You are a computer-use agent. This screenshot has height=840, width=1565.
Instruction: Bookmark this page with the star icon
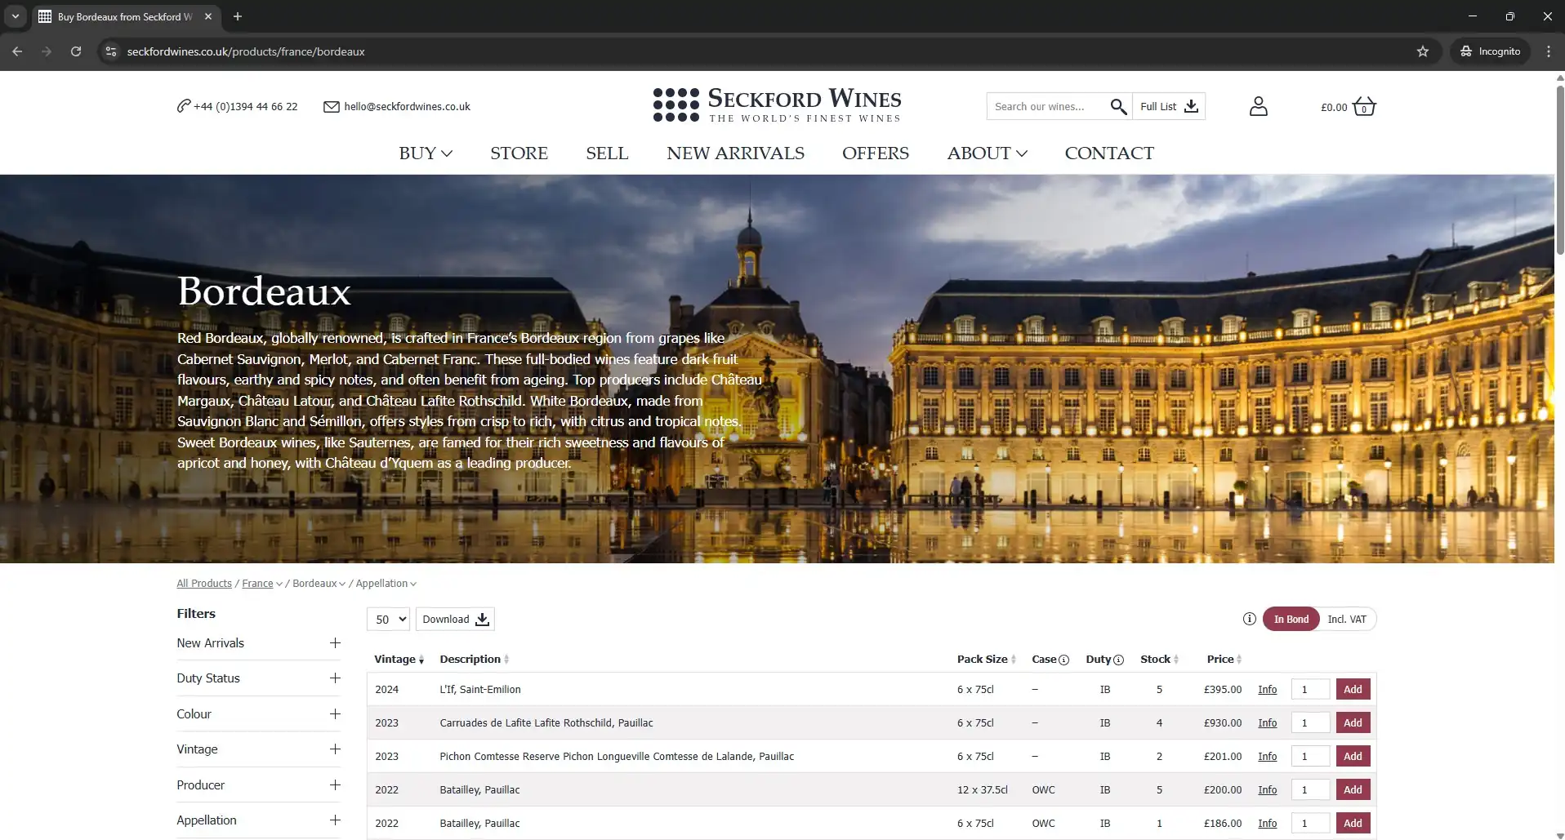[x=1422, y=51]
